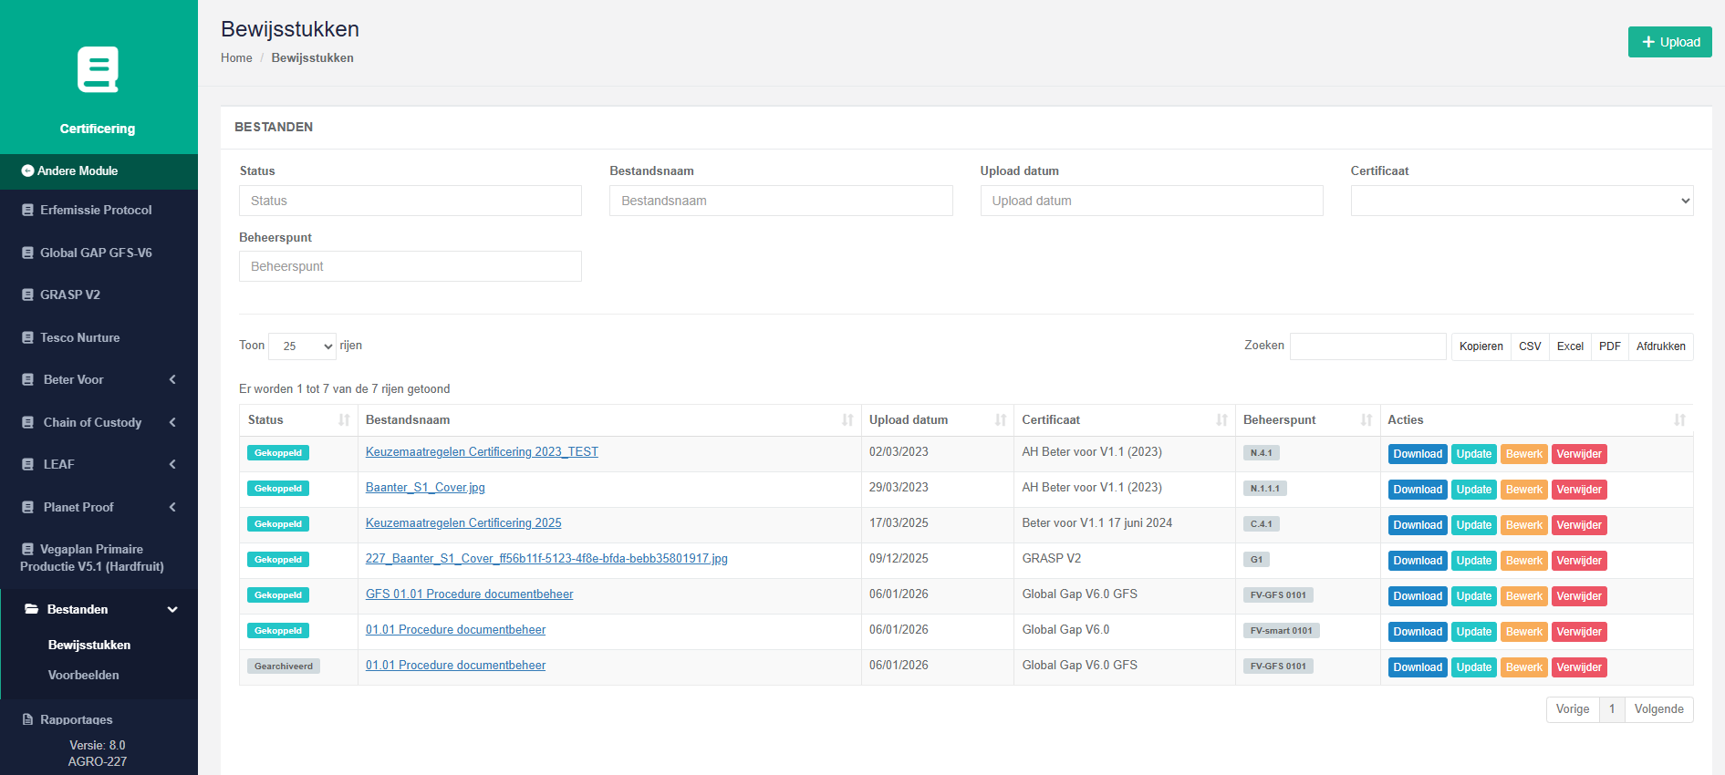Click the Bestanden folder icon
This screenshot has width=1725, height=775.
[31, 609]
